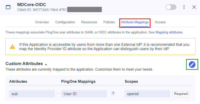Open the three-dot more options menu

[184, 7]
